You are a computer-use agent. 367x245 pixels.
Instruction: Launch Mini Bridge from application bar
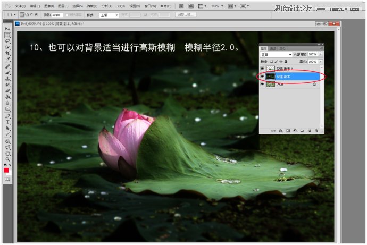pos(191,6)
